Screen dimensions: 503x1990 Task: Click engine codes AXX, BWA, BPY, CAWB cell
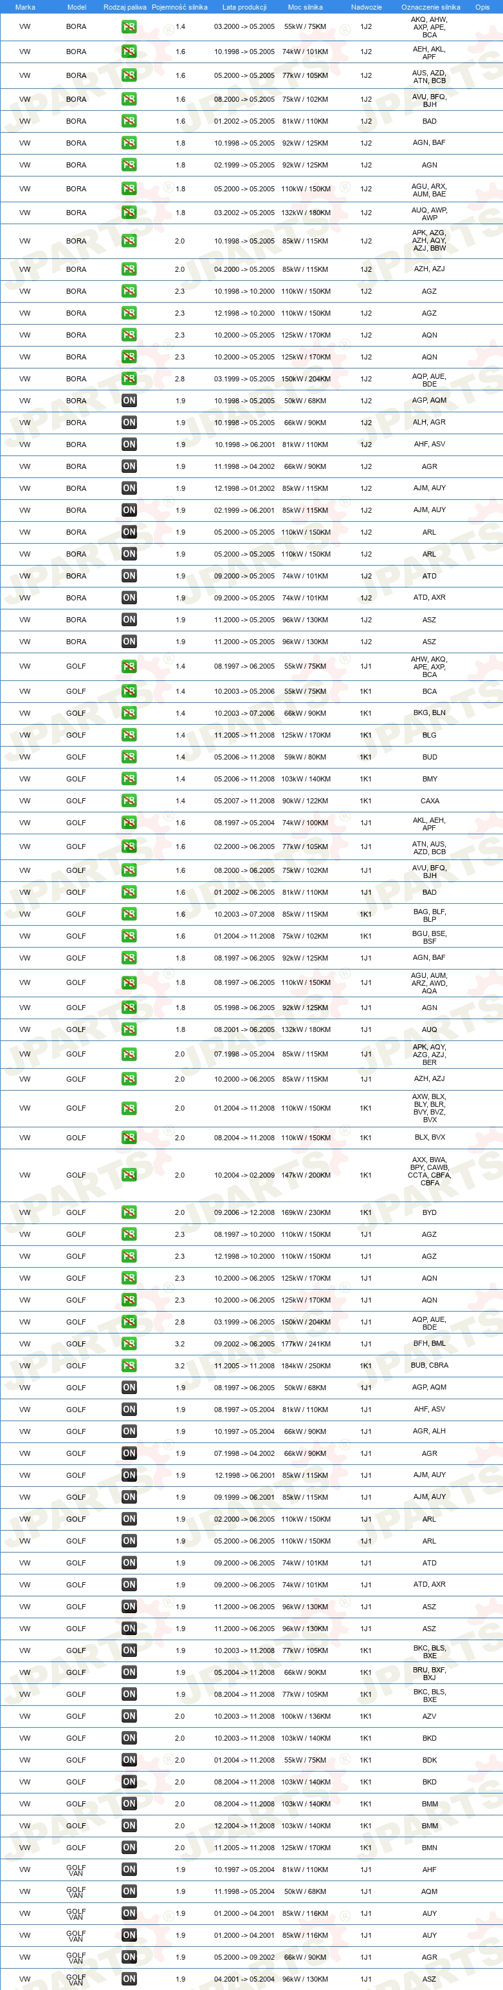pyautogui.click(x=430, y=1171)
